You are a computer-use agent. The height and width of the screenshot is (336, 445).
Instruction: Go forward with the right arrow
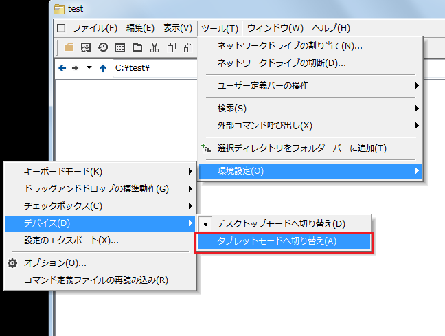pos(76,68)
